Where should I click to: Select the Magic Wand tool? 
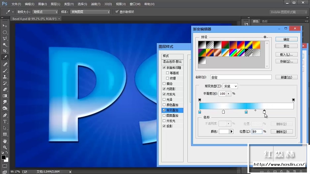point(5,45)
